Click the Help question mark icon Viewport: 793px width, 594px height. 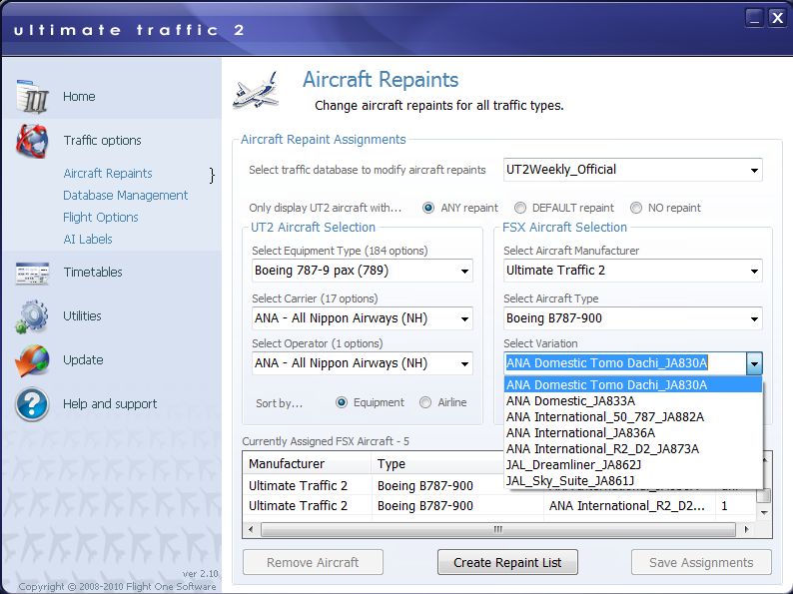click(x=32, y=404)
